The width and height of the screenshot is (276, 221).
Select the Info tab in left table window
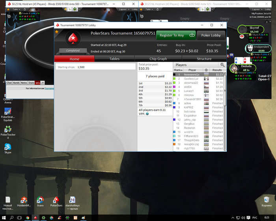click(38, 82)
